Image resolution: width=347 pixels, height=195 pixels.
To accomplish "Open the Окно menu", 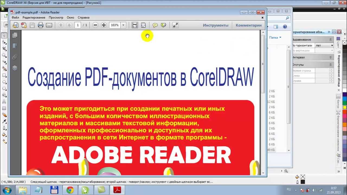I will 70,17.
